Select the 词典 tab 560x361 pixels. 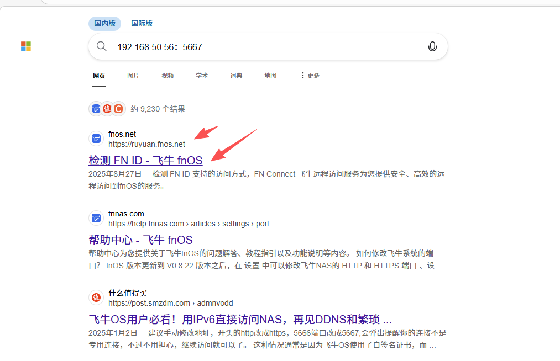pyautogui.click(x=236, y=76)
